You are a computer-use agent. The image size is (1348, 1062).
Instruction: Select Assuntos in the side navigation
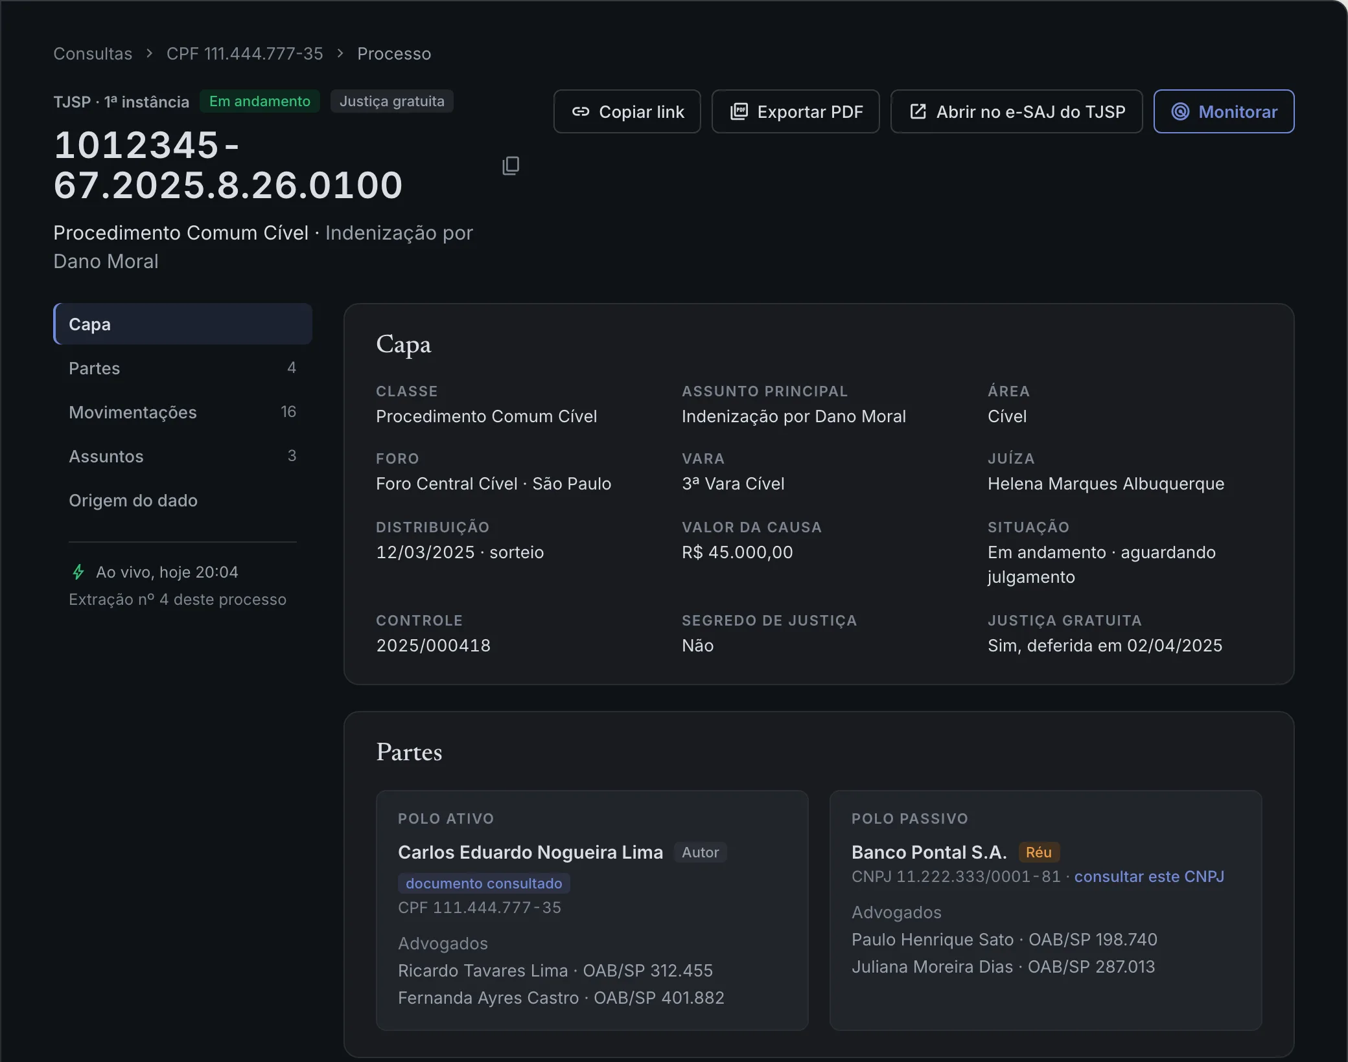pos(183,456)
